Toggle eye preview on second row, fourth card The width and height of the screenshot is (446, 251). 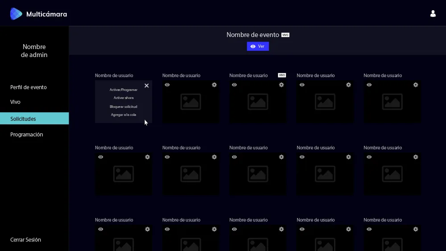coord(302,157)
